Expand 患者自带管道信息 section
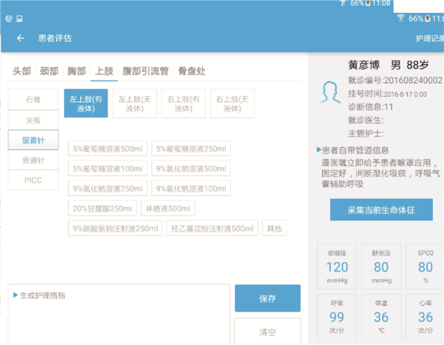Screen dimensions: 444x345 tap(319, 150)
